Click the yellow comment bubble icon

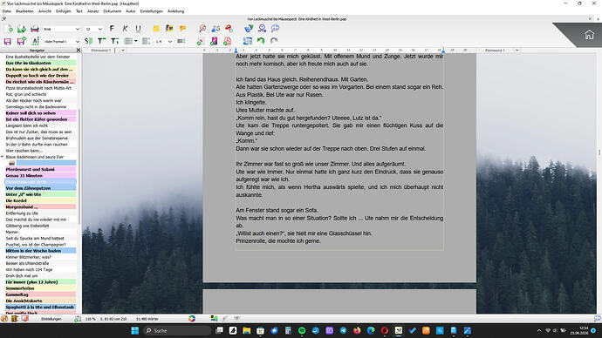pos(182,29)
